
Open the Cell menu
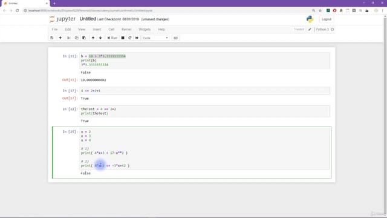tap(111, 29)
